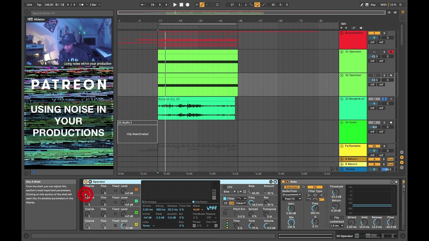Adjust Gate Threshold knob
This screenshot has width=429, height=241.
pyautogui.click(x=336, y=192)
